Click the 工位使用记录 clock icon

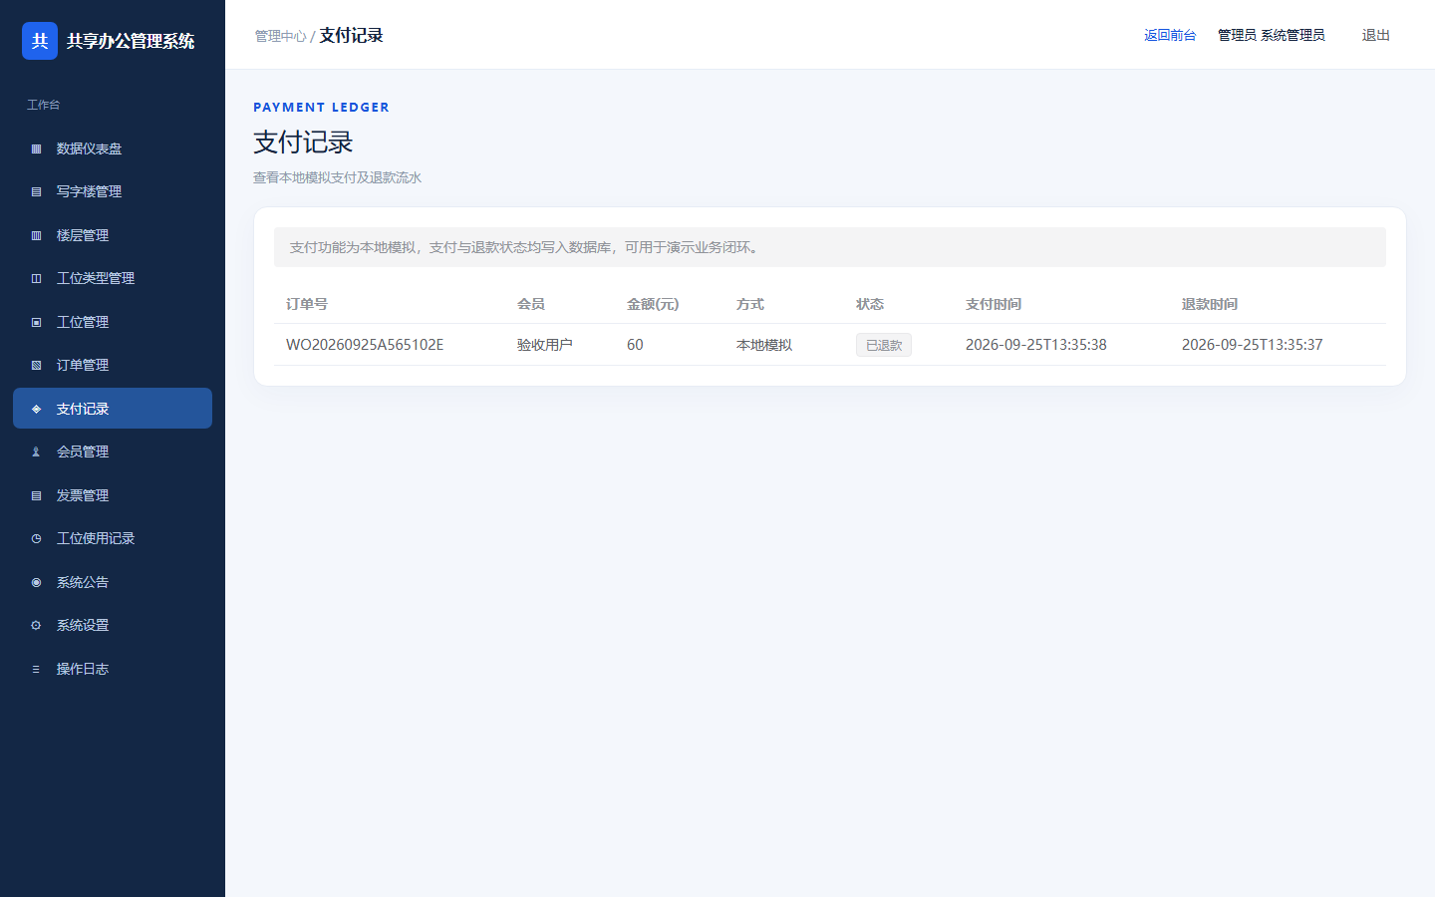36,538
